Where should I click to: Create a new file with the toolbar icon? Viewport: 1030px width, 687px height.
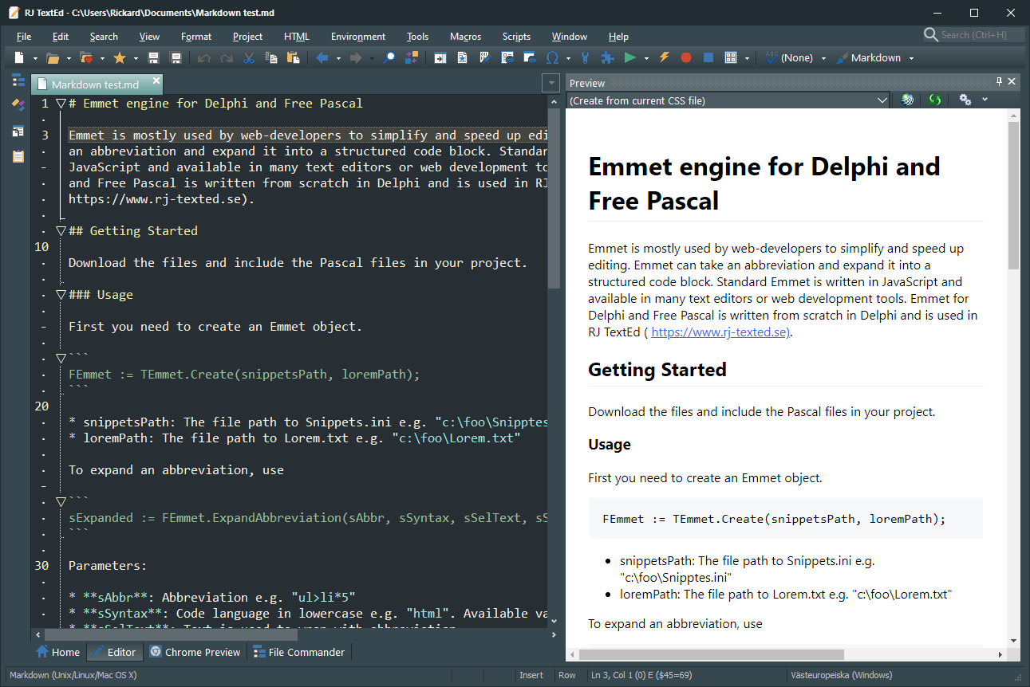19,57
